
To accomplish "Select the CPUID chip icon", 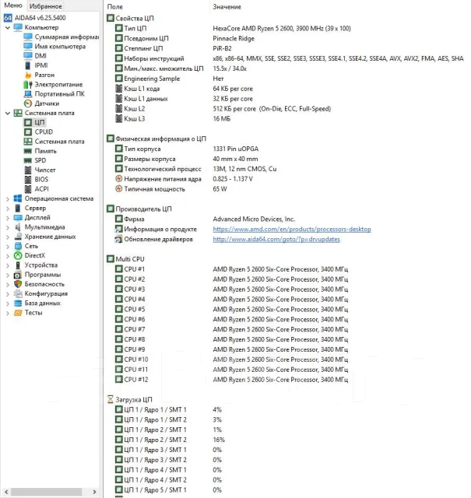I will pos(28,132).
